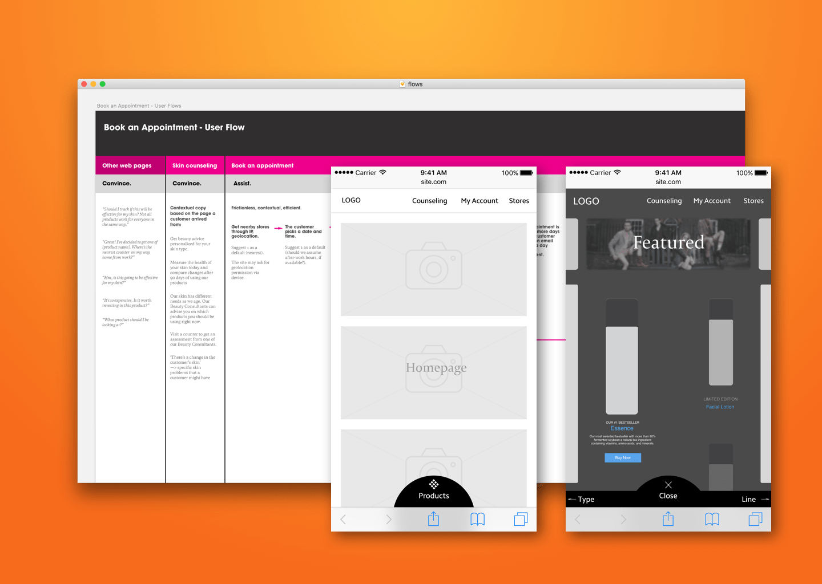Click 'Book an Appointment - User Flow' title
This screenshot has width=822, height=584.
(x=174, y=127)
